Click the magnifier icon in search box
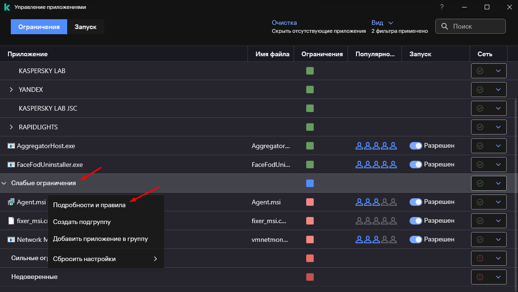The height and width of the screenshot is (292, 518). (444, 27)
